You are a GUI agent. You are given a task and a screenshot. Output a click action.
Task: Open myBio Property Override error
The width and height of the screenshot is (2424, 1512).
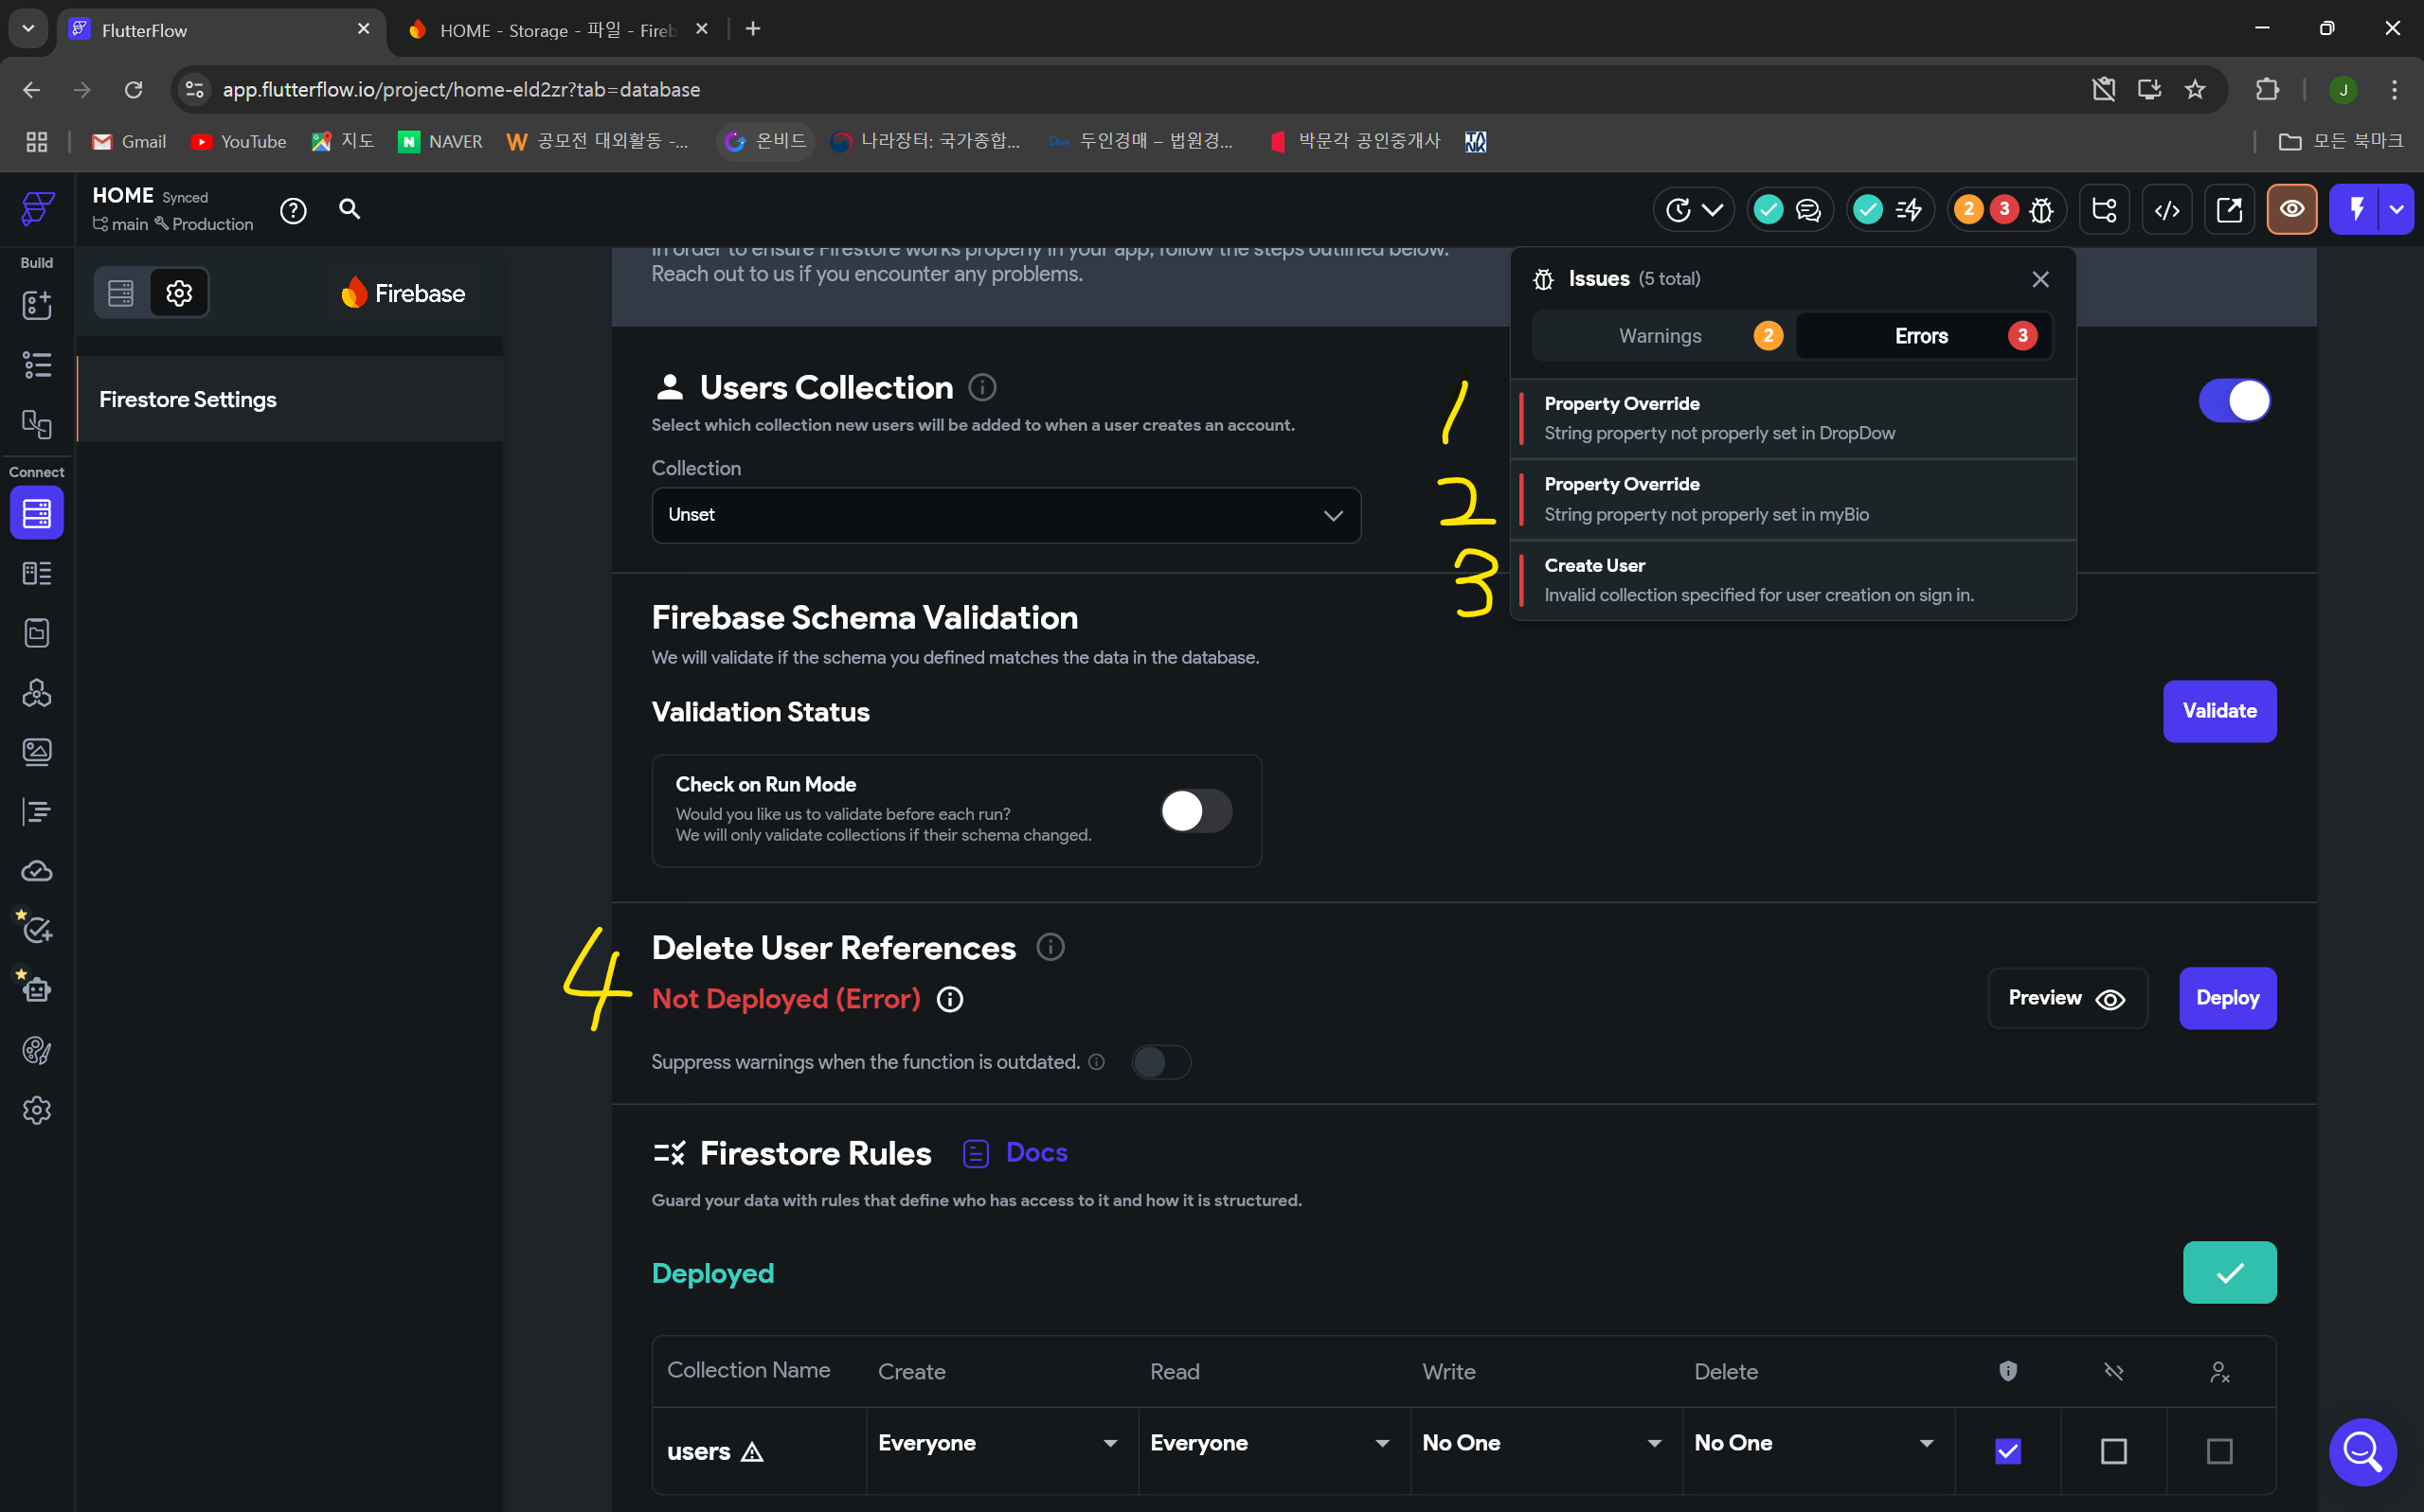coord(1793,499)
